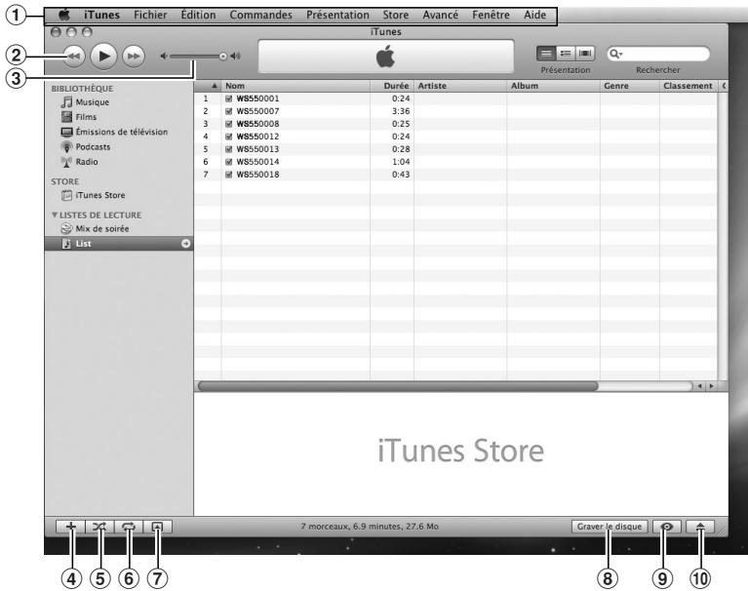Screen dimensions: 748x591
Task: Skip forward with the Next track button
Action: (133, 57)
